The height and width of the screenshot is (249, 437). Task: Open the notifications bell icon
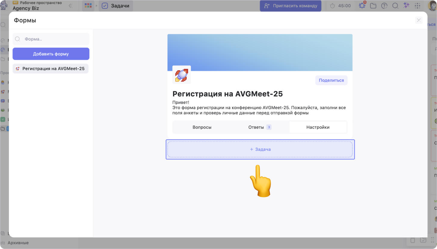(x=362, y=6)
